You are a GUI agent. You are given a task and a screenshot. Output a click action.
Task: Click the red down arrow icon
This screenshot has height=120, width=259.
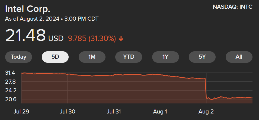[x=121, y=39]
